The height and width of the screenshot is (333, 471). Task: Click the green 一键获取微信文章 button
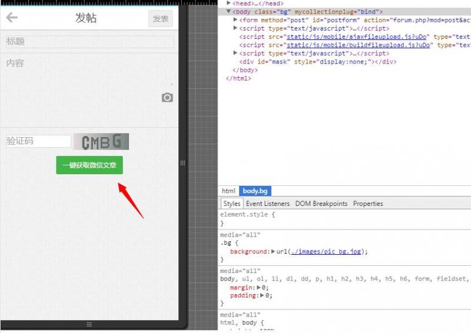coord(89,165)
